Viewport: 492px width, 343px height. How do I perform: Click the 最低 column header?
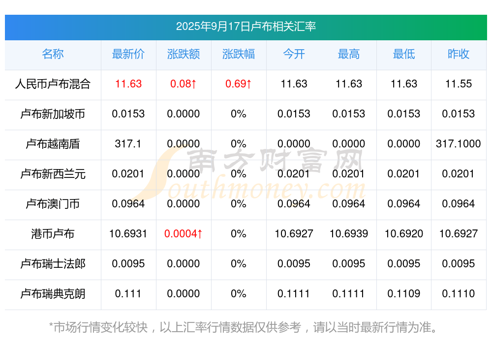[x=404, y=54]
